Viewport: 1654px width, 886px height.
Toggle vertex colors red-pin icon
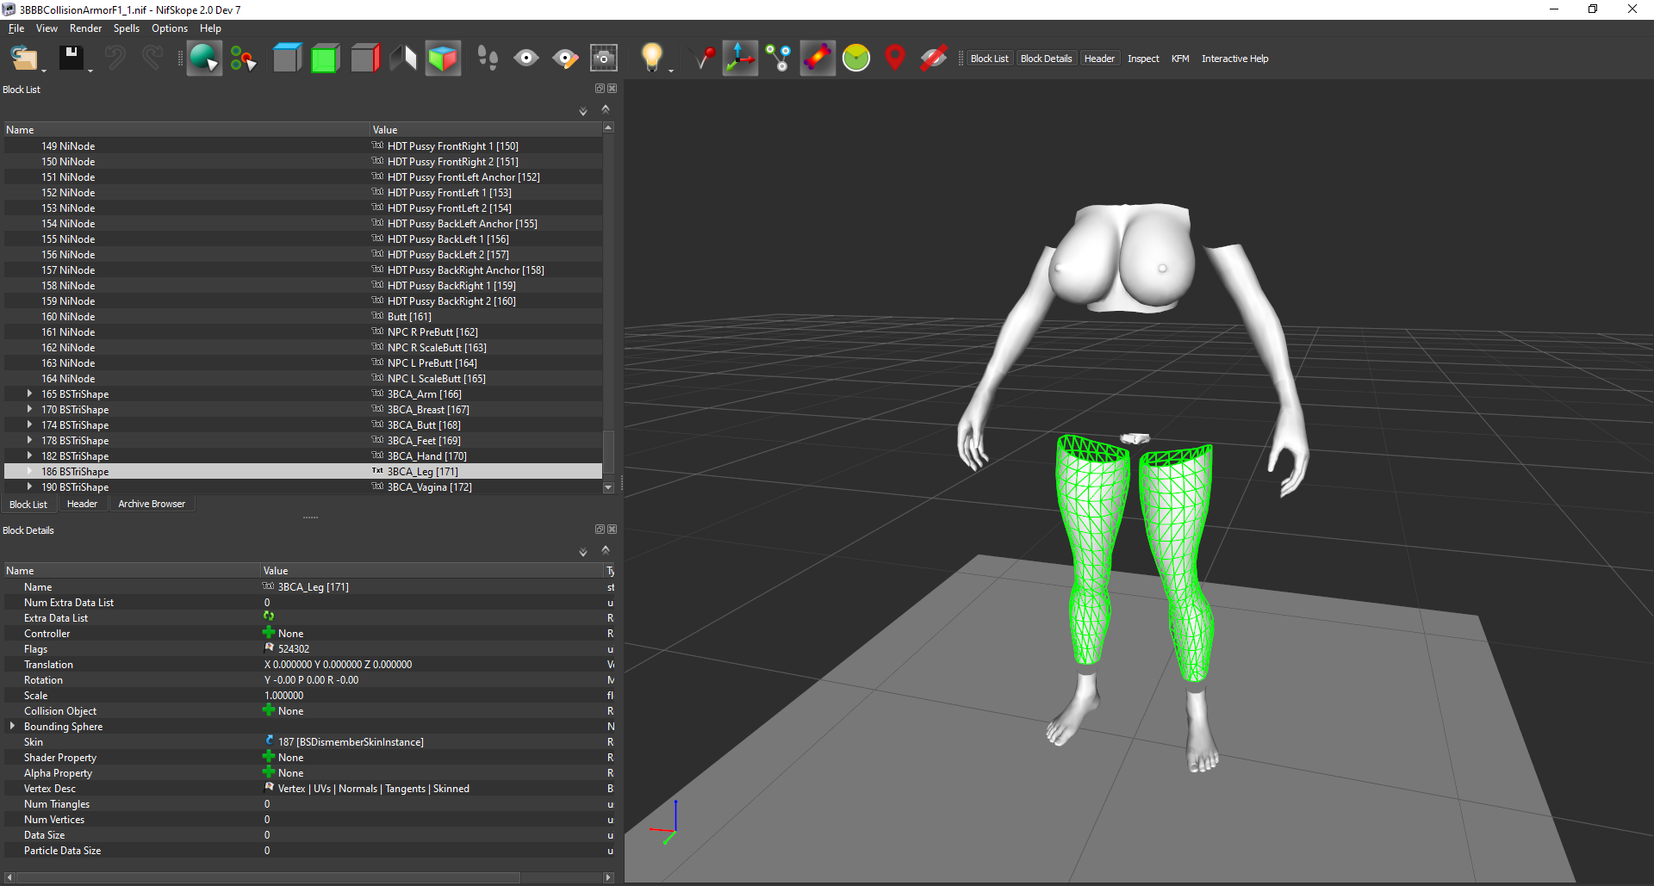tap(705, 59)
